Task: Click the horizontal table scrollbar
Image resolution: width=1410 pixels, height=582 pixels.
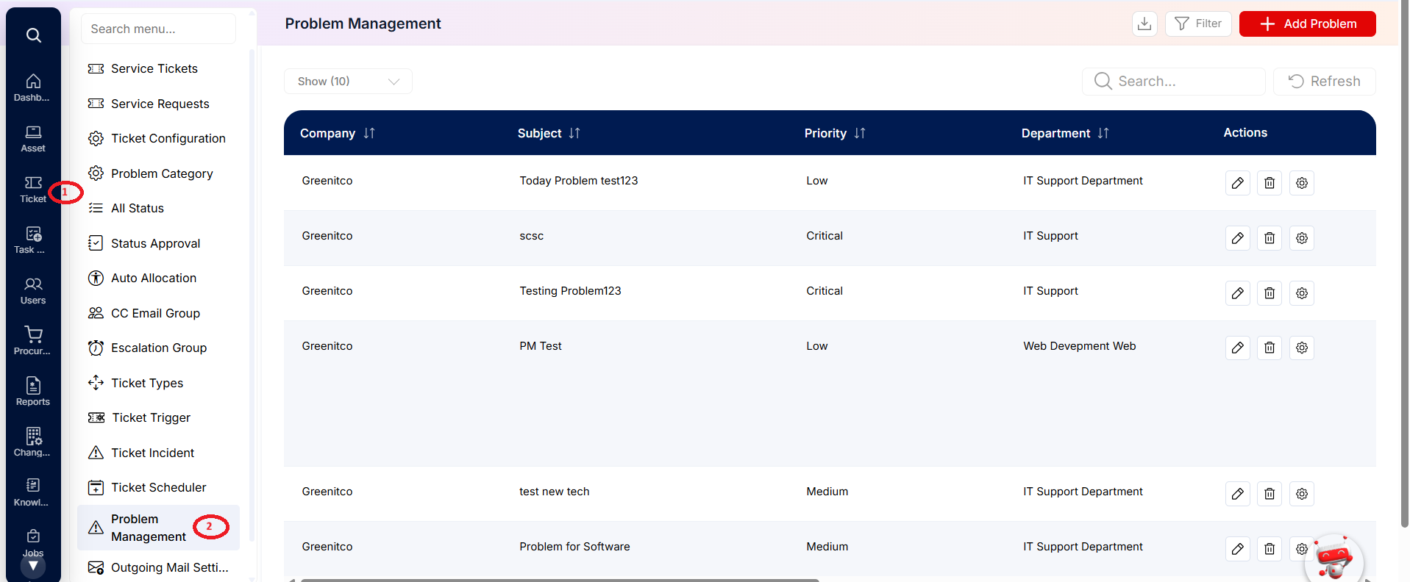Action: [x=559, y=580]
